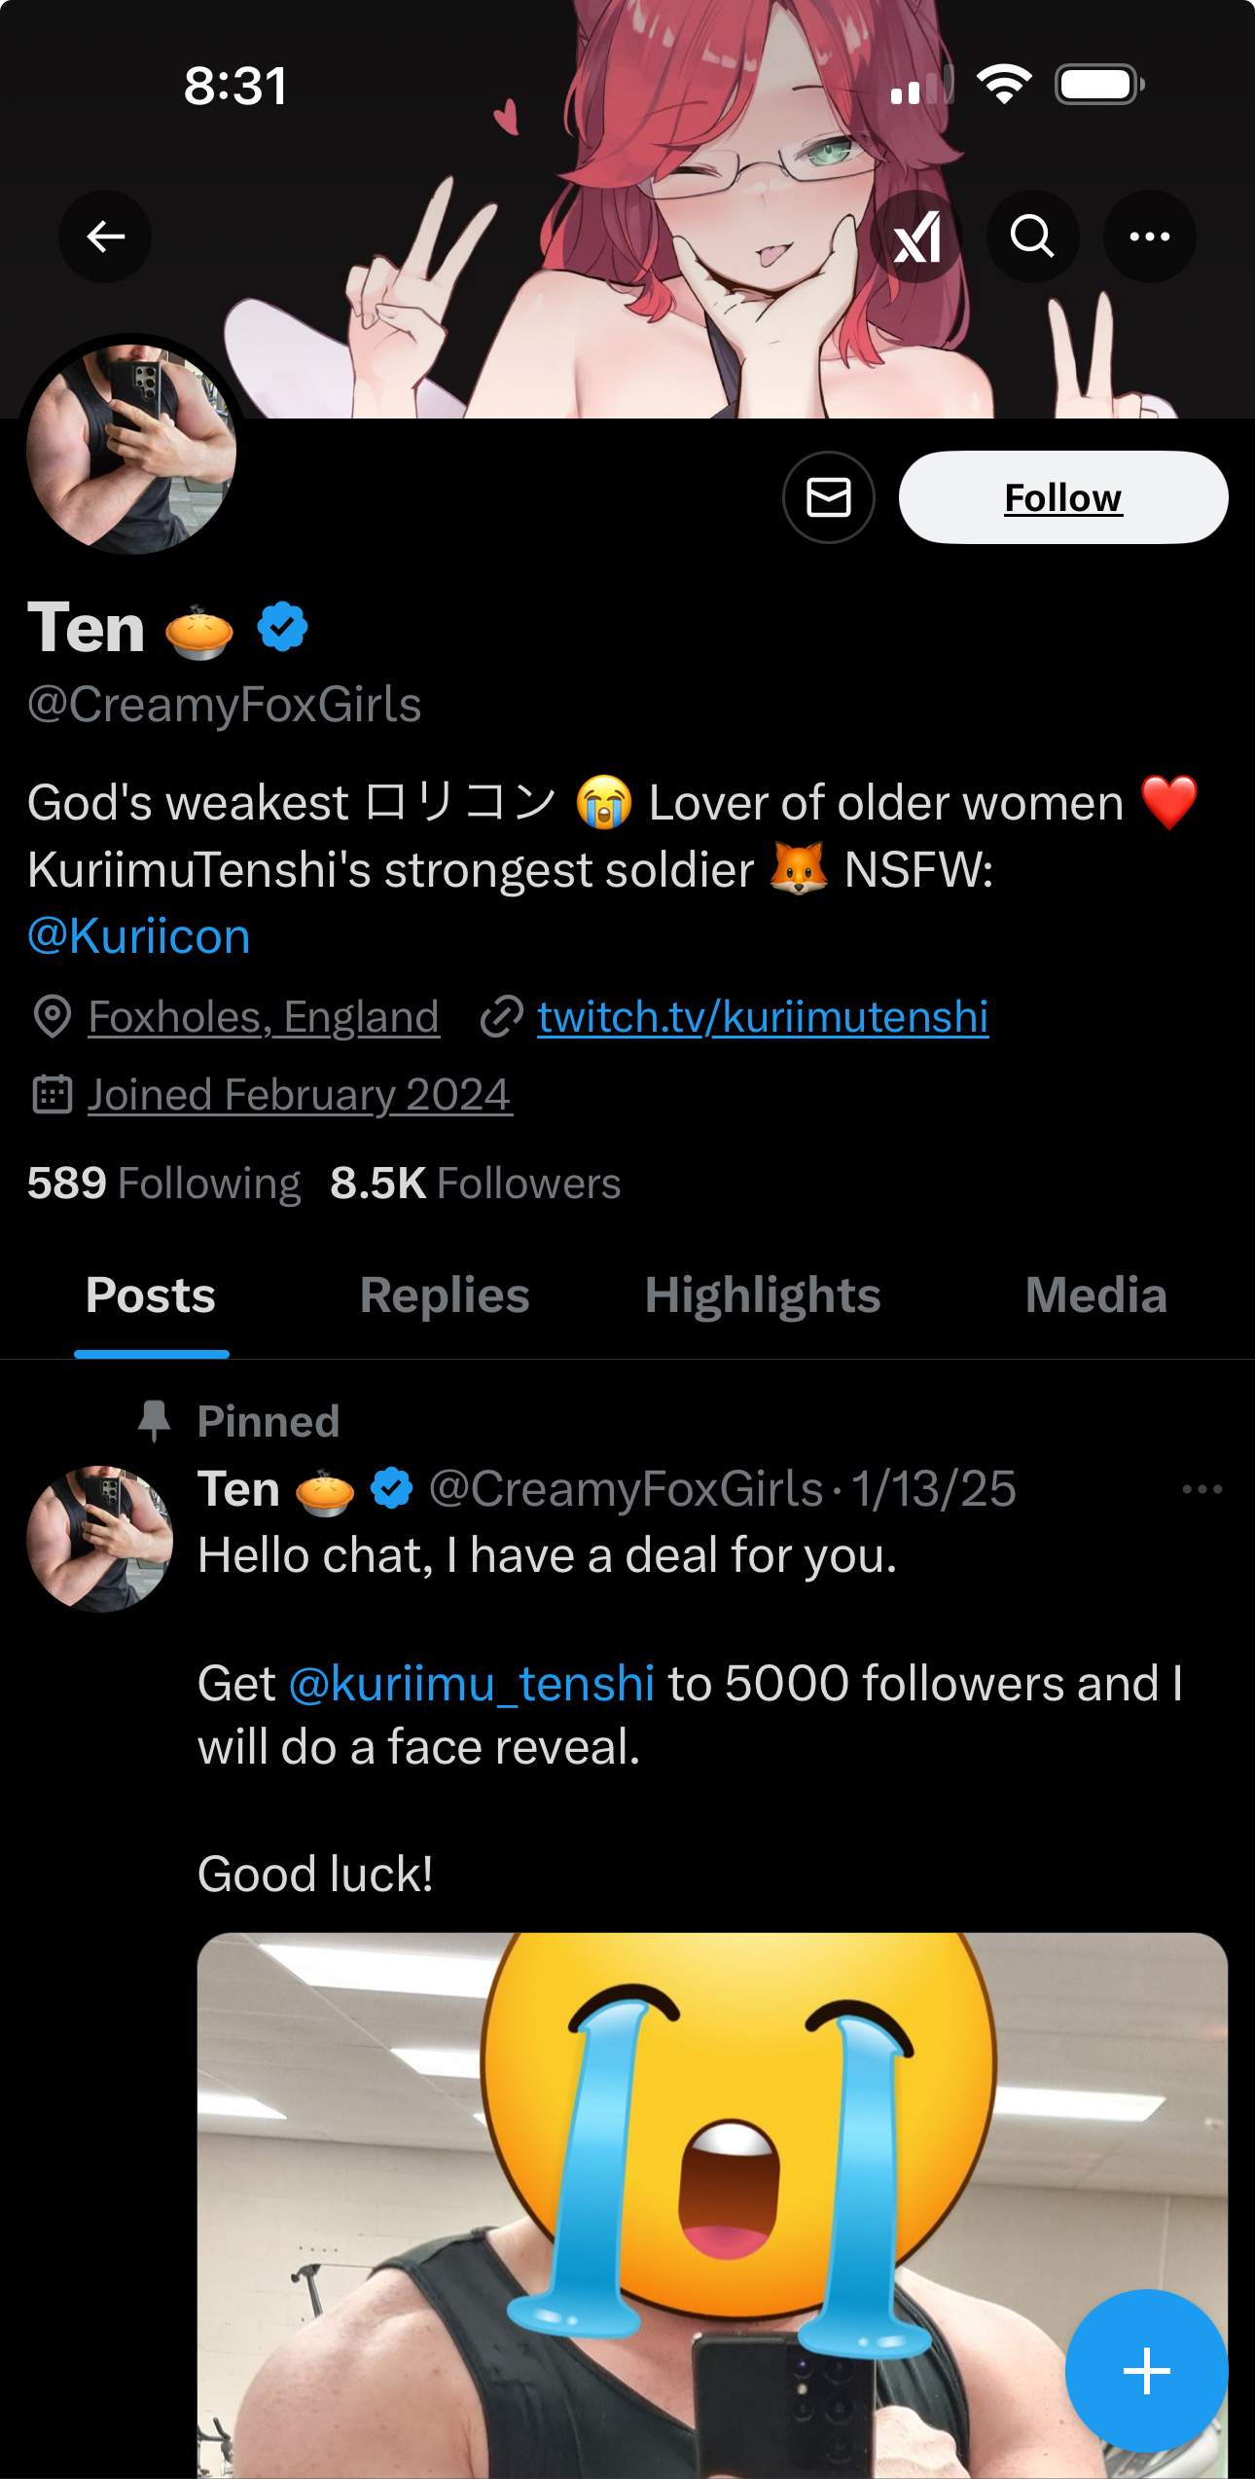Image resolution: width=1255 pixels, height=2479 pixels.
Task: Tap the Foxholes, England location
Action: (264, 1017)
